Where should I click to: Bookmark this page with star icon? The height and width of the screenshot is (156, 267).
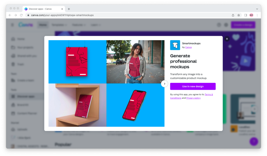239,15
